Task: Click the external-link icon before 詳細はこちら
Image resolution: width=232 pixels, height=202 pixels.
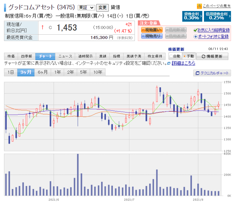Action: tap(169, 64)
